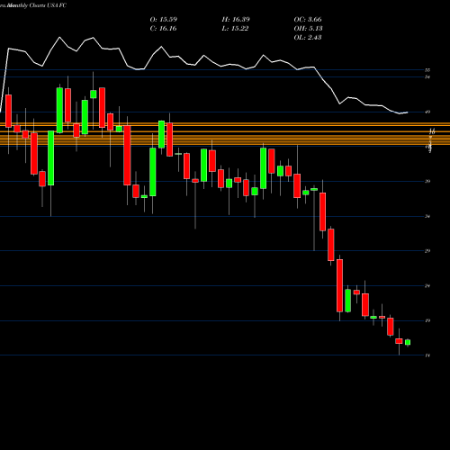
Task: Click the price axis label 19
Action: pyautogui.click(x=427, y=320)
